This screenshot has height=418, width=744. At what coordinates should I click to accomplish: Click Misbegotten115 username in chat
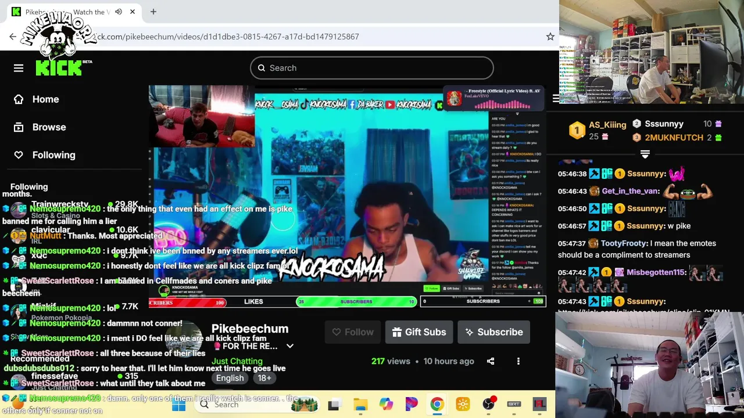(x=656, y=272)
